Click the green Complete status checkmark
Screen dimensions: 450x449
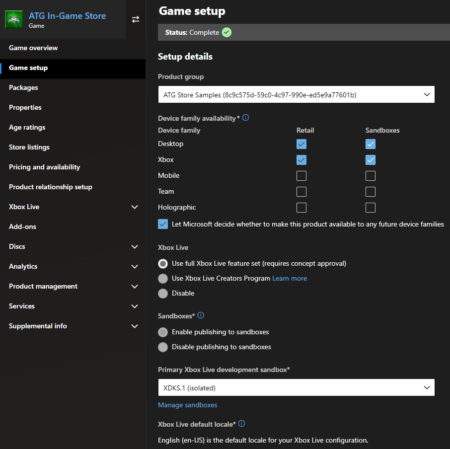[226, 32]
